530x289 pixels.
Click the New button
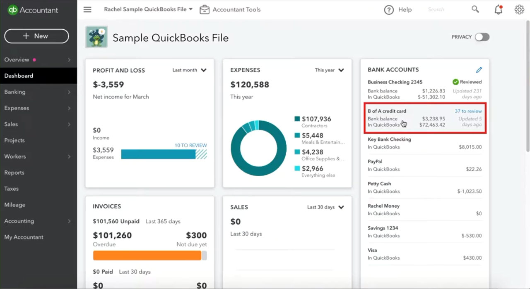[36, 36]
